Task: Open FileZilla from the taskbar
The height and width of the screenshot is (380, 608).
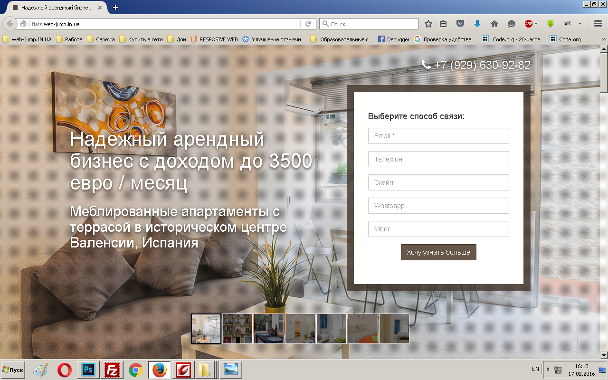Action: pyautogui.click(x=112, y=370)
